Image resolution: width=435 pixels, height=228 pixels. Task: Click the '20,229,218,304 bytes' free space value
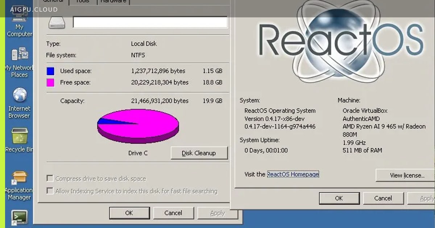pos(160,83)
